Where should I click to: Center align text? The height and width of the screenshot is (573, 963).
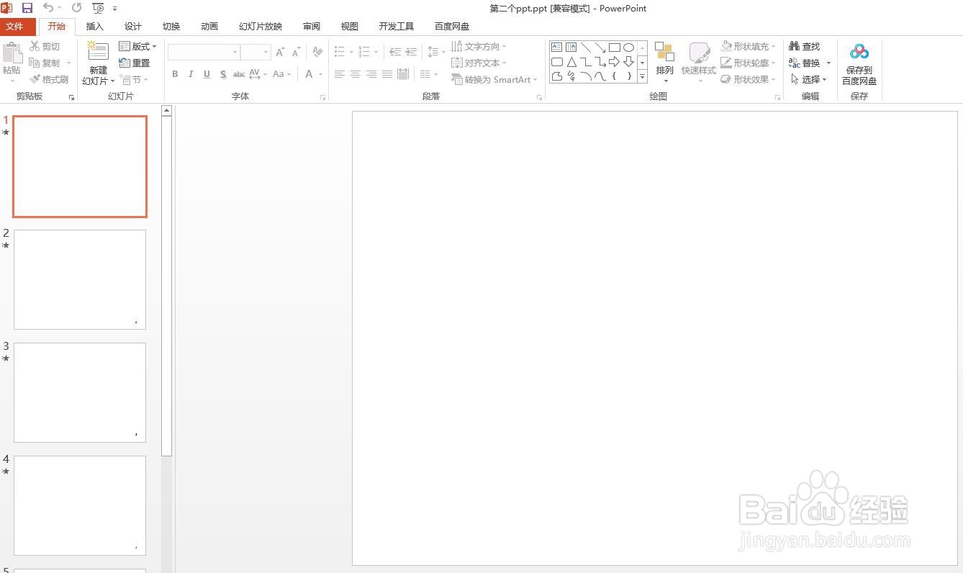pyautogui.click(x=356, y=74)
